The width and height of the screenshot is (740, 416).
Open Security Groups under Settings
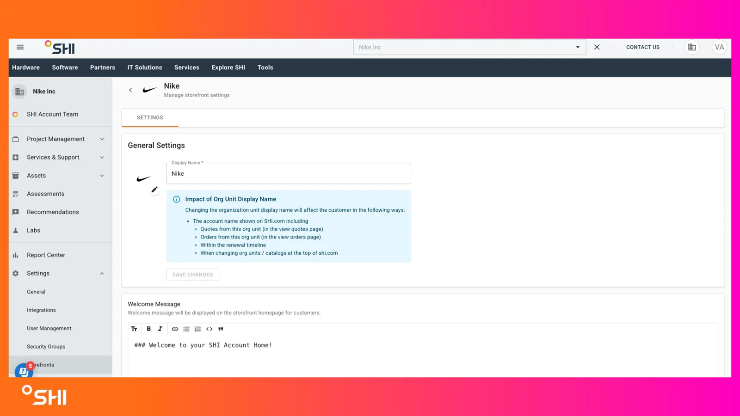point(46,347)
